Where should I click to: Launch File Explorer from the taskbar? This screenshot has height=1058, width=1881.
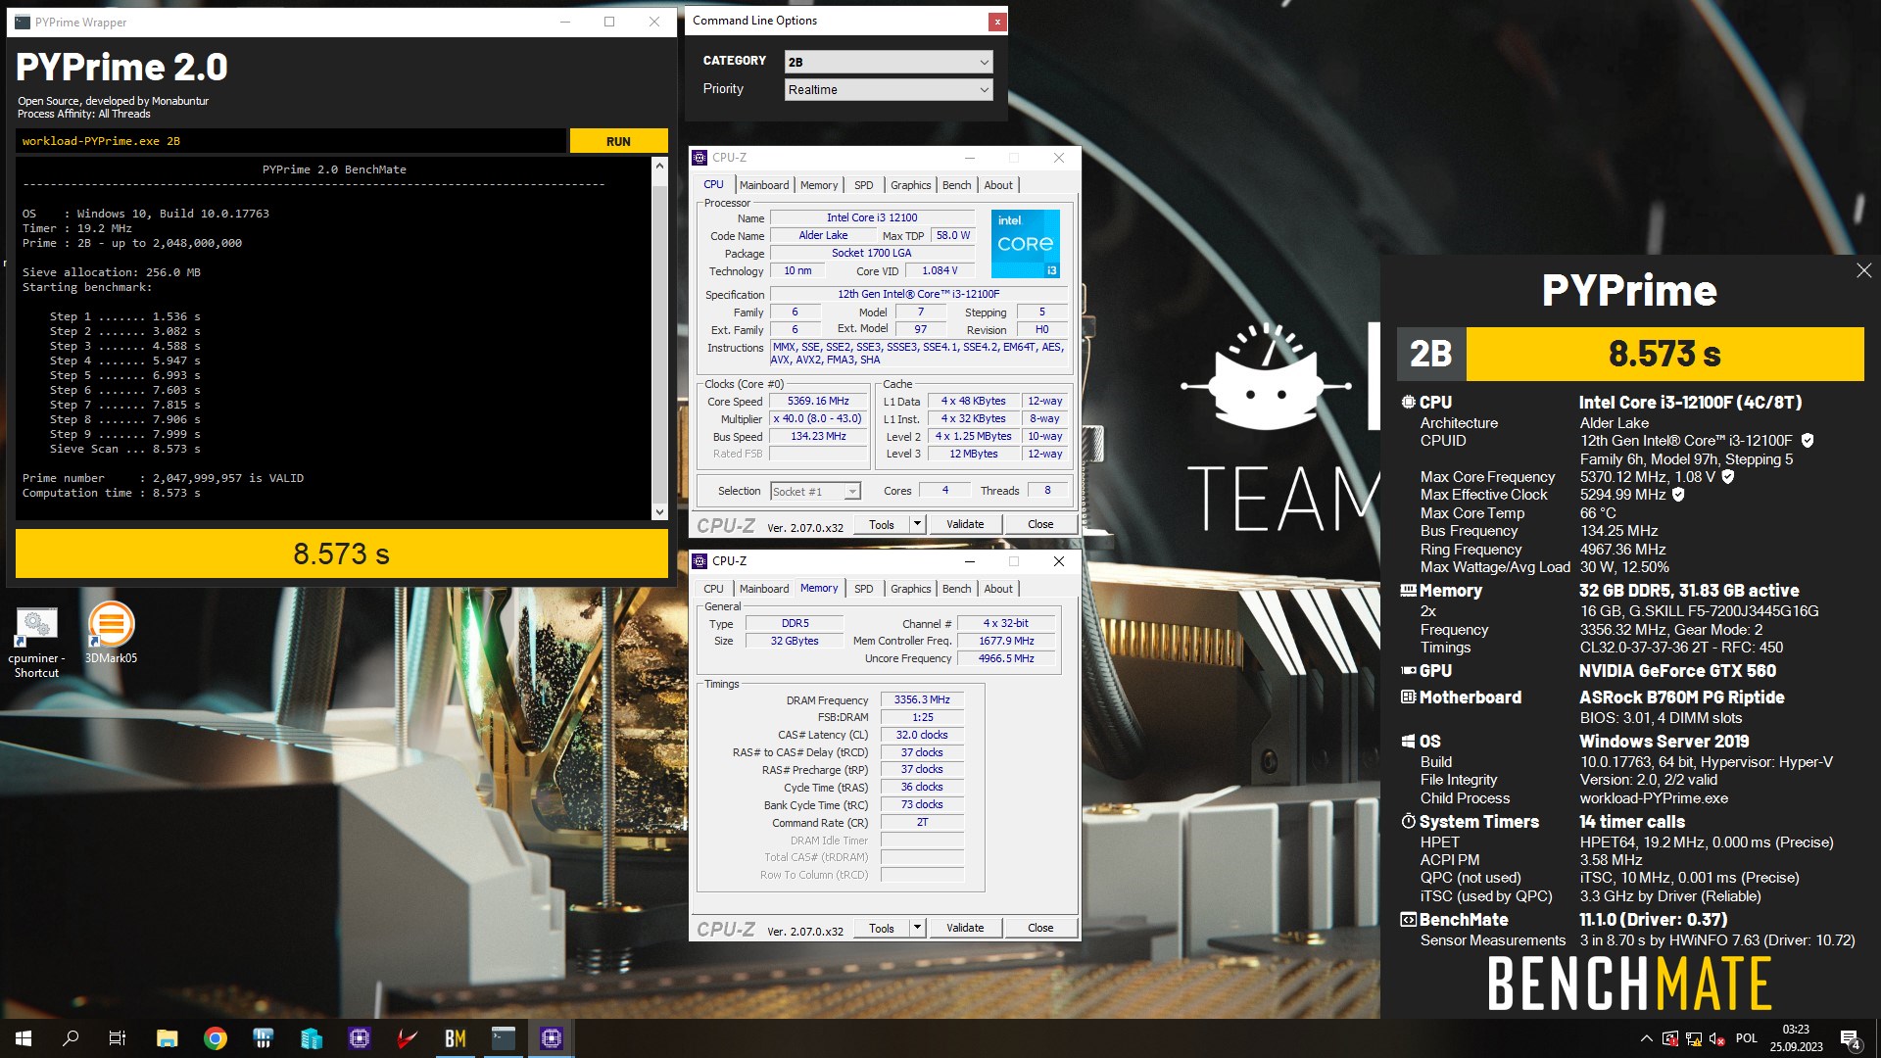tap(168, 1038)
